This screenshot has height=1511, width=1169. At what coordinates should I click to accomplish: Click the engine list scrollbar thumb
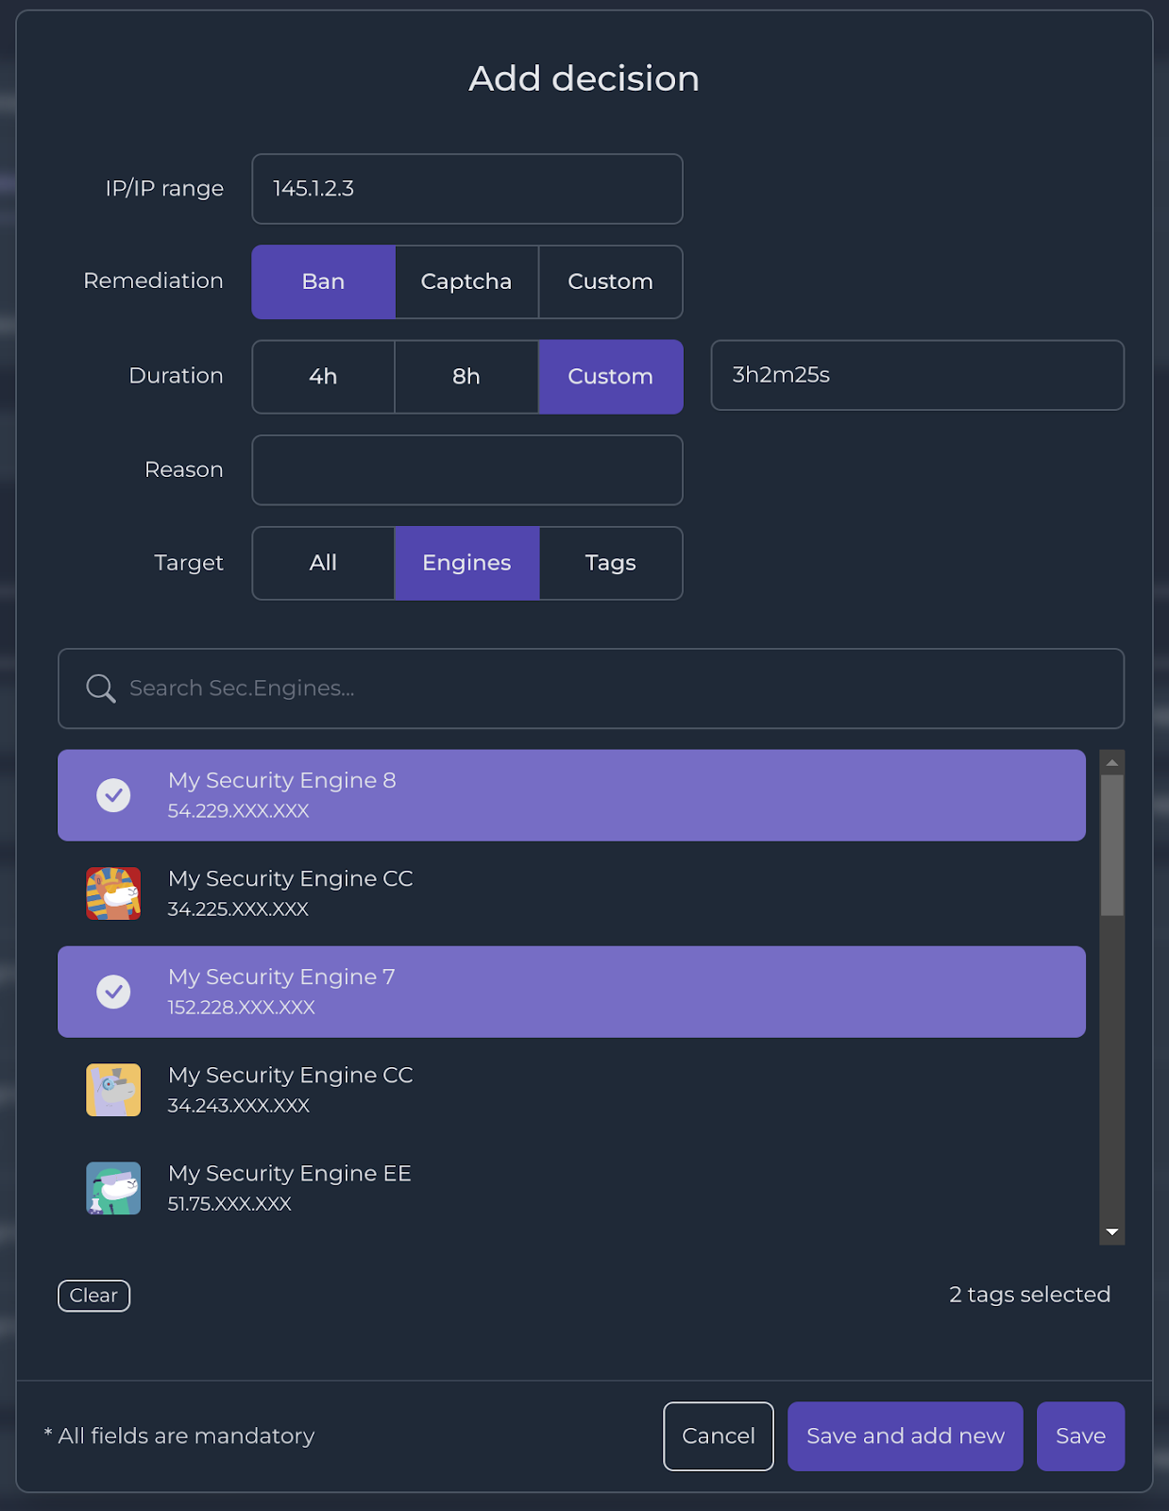[1112, 845]
